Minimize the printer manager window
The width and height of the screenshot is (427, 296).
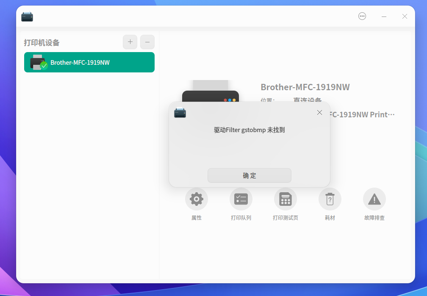click(384, 16)
